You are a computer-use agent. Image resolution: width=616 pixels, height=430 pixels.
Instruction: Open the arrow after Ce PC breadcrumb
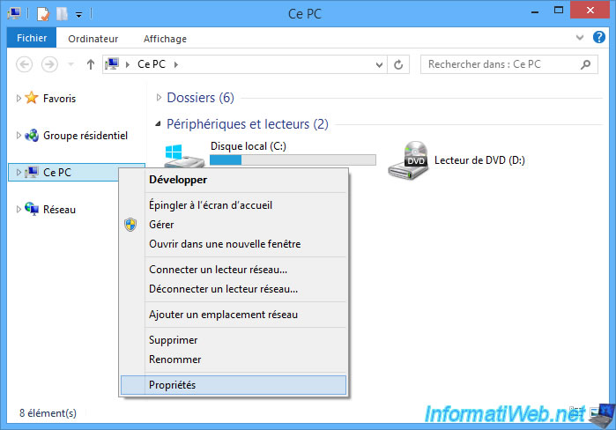point(176,64)
